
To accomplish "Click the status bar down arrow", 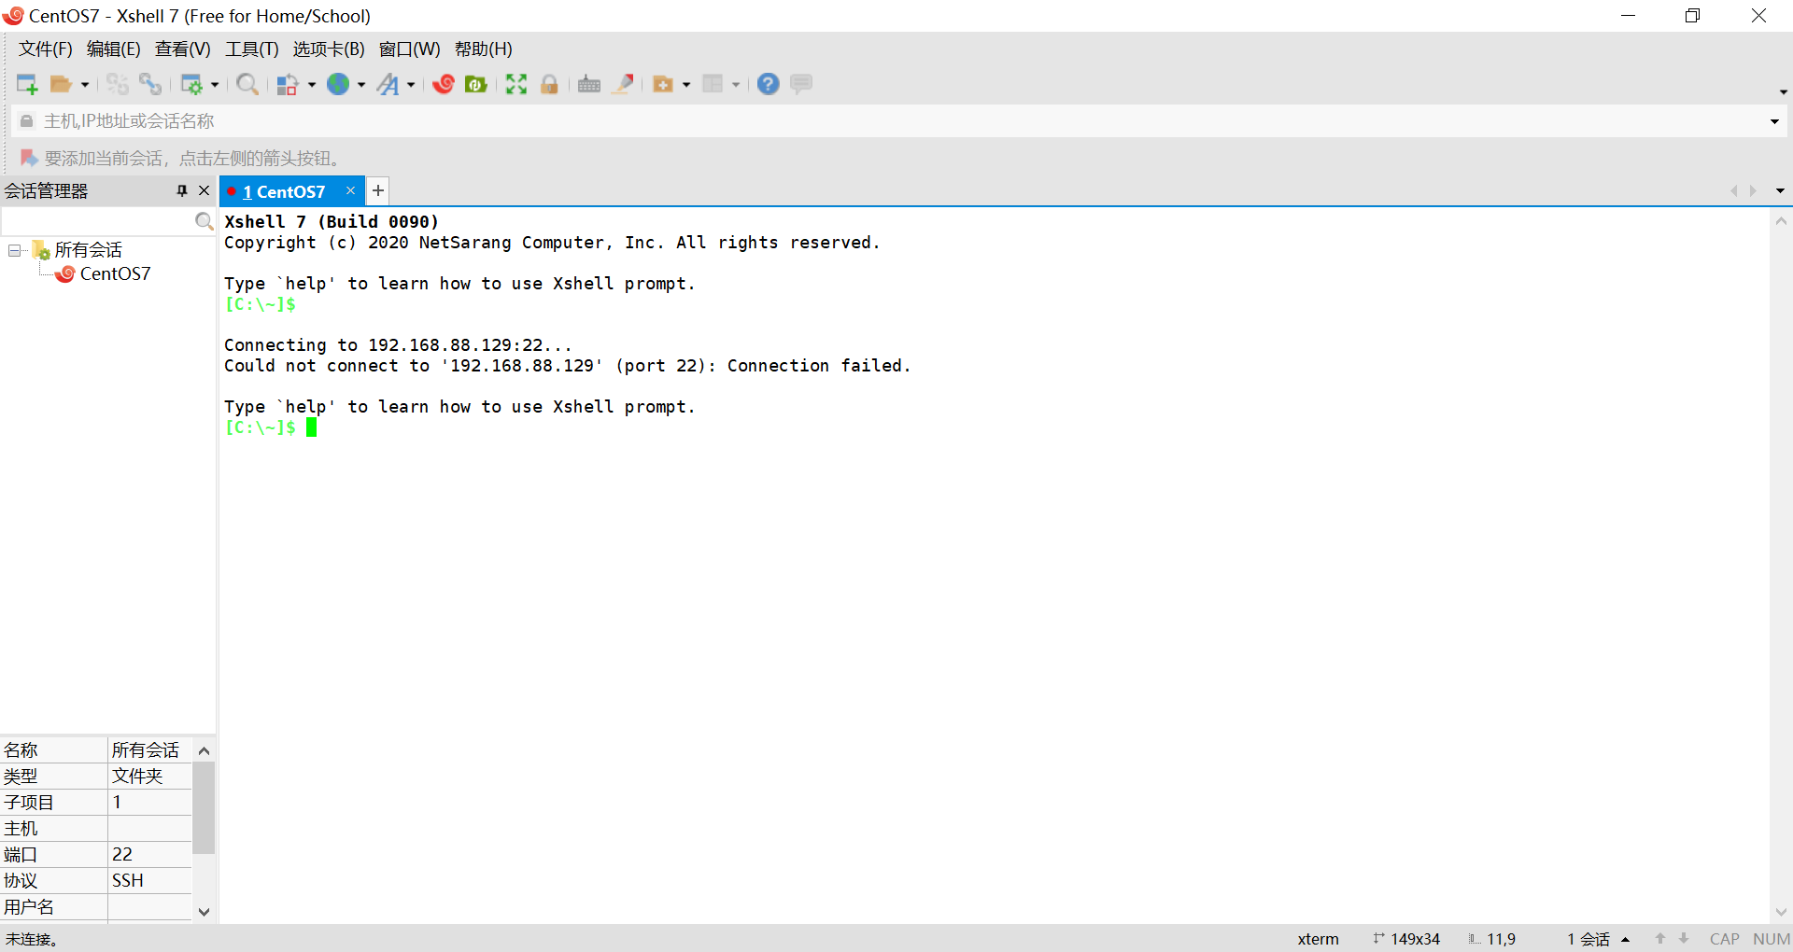I will (1684, 939).
